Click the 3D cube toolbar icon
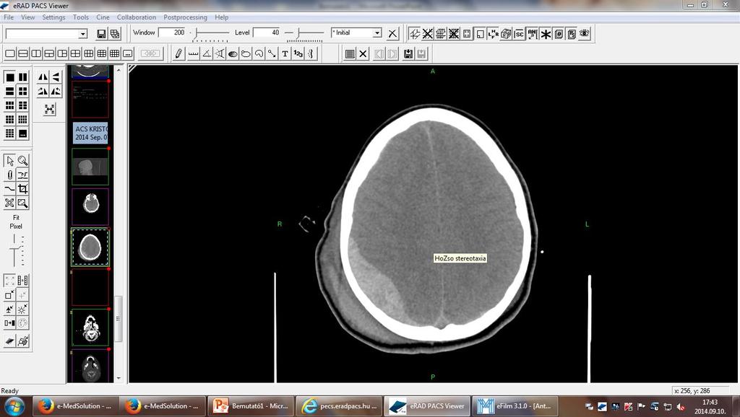740x417 pixels. (506, 34)
